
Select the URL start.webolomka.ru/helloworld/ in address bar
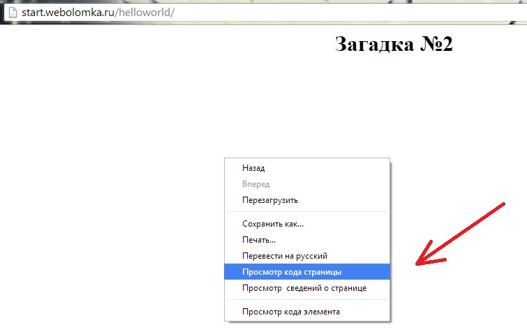pyautogui.click(x=98, y=13)
